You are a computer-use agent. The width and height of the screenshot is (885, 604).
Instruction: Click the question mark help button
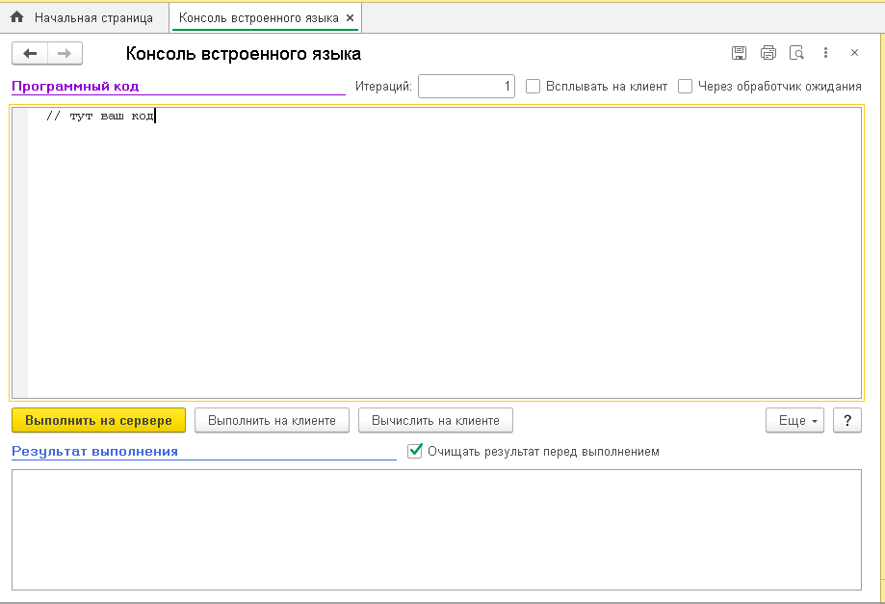pos(846,420)
